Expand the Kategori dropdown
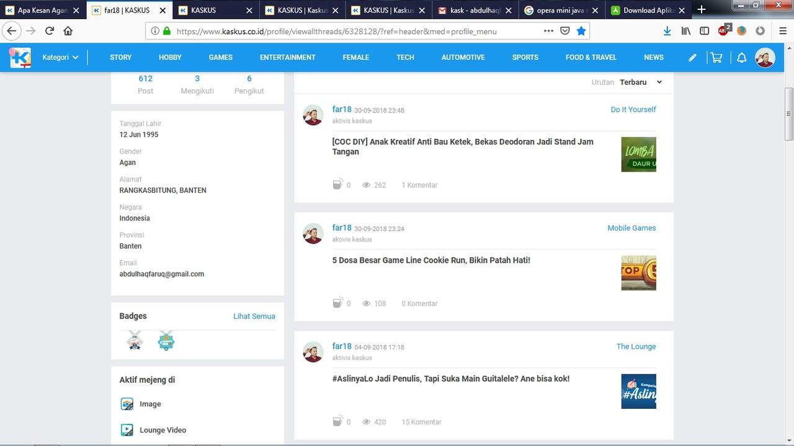Screen dimensions: 794x446 click(x=61, y=58)
